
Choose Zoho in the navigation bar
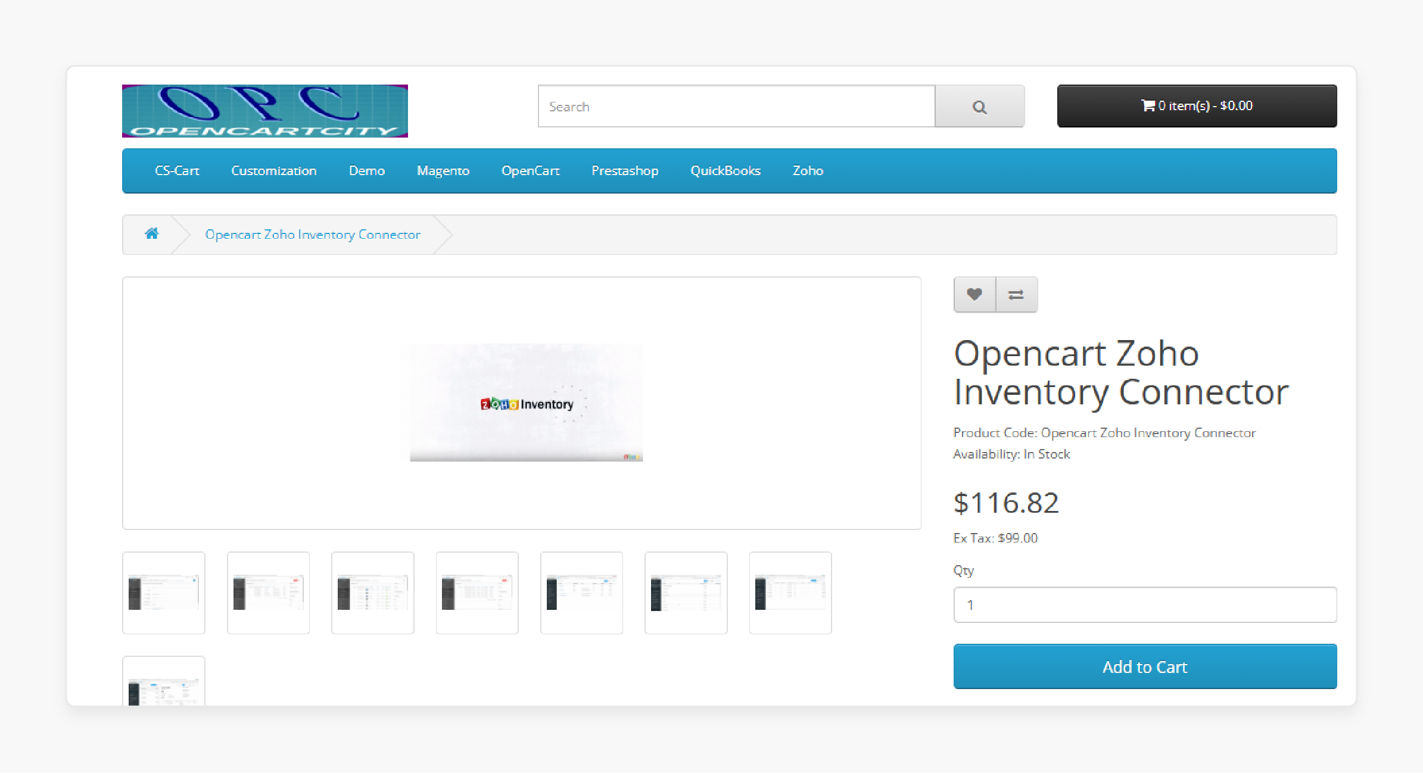pyautogui.click(x=808, y=171)
